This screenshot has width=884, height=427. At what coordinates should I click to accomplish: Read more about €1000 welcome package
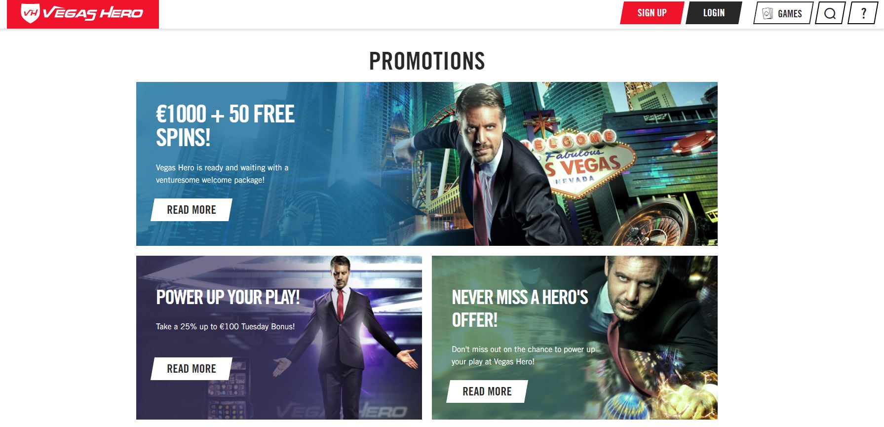point(192,210)
